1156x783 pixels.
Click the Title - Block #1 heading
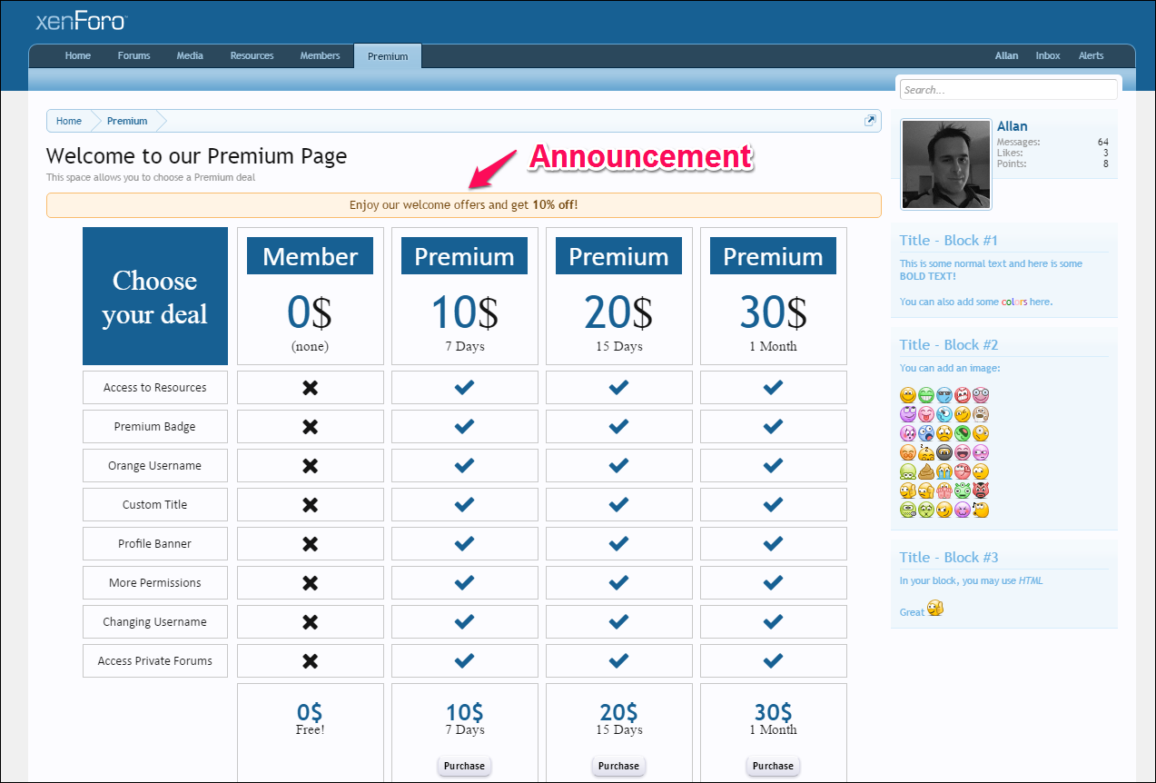pos(949,240)
